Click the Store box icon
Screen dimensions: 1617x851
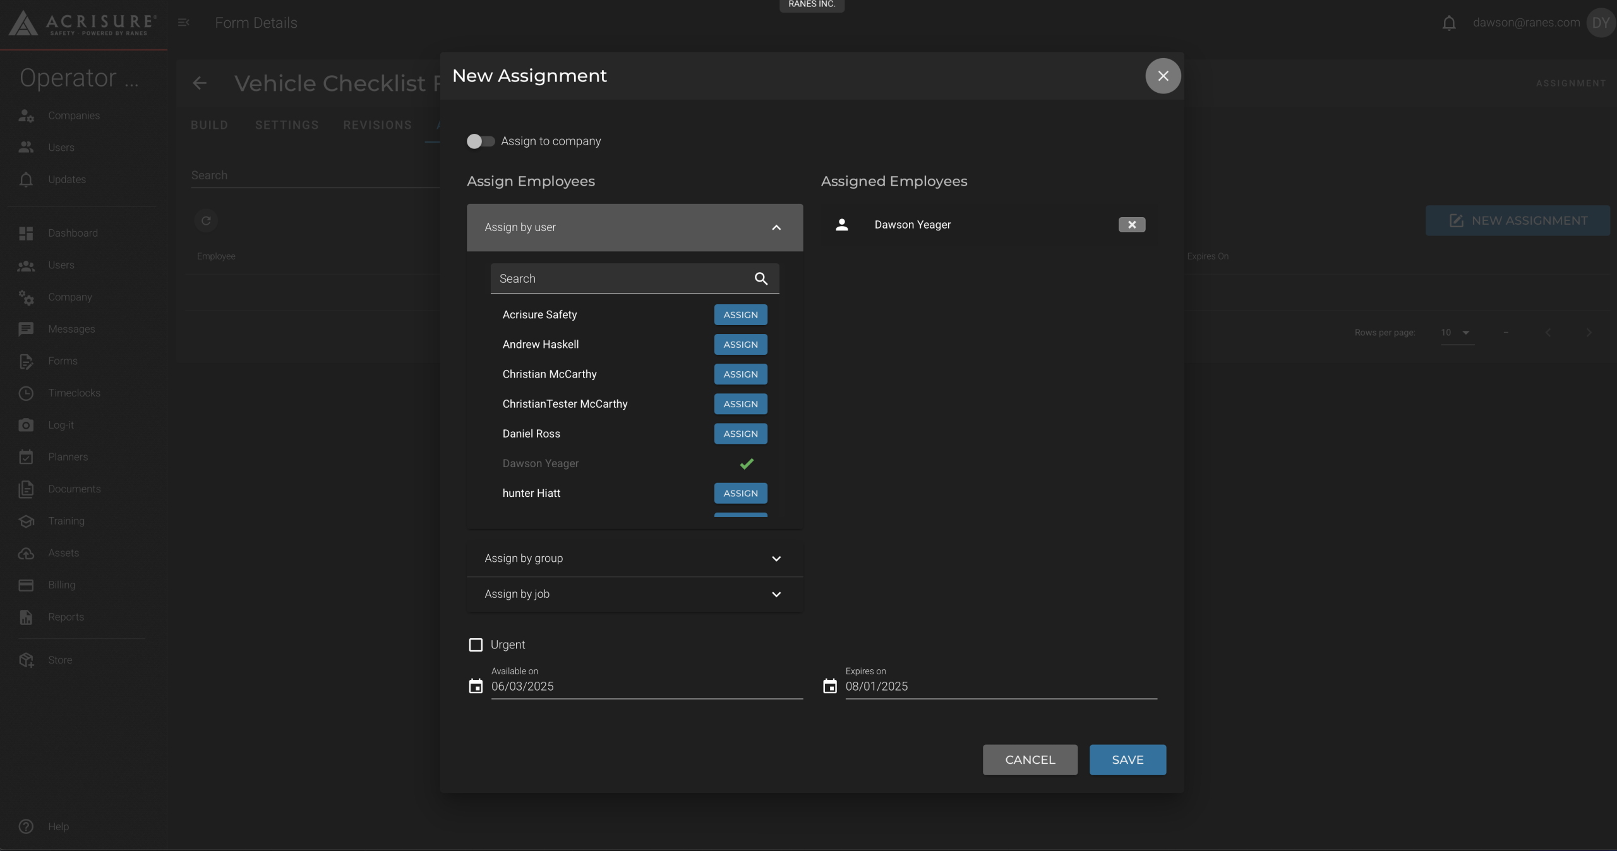[26, 660]
